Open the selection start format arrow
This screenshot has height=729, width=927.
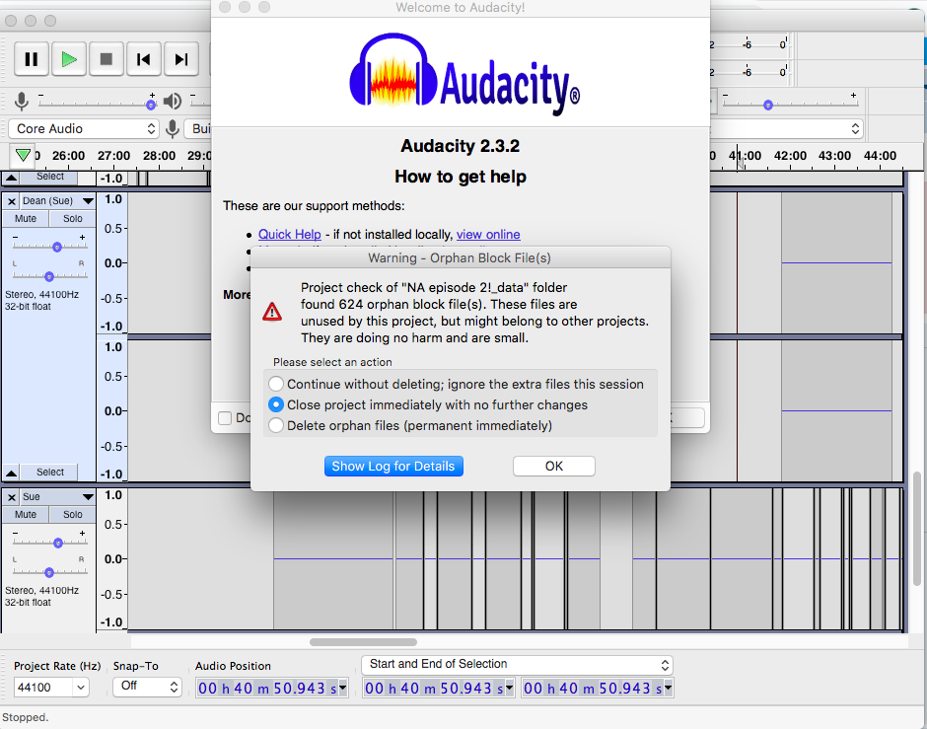coord(510,688)
